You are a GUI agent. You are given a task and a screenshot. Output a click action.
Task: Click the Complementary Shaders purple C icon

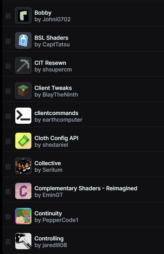(23, 191)
